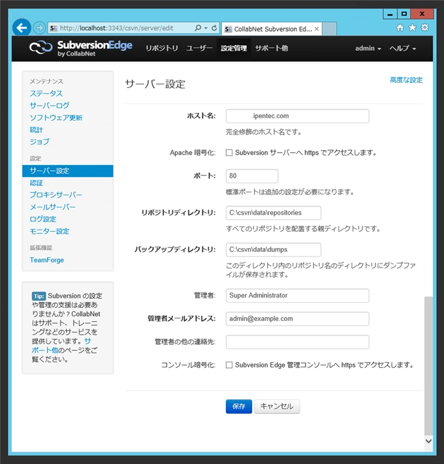
Task: Open ソフトウェア更新 in sidebar
Action: point(56,117)
